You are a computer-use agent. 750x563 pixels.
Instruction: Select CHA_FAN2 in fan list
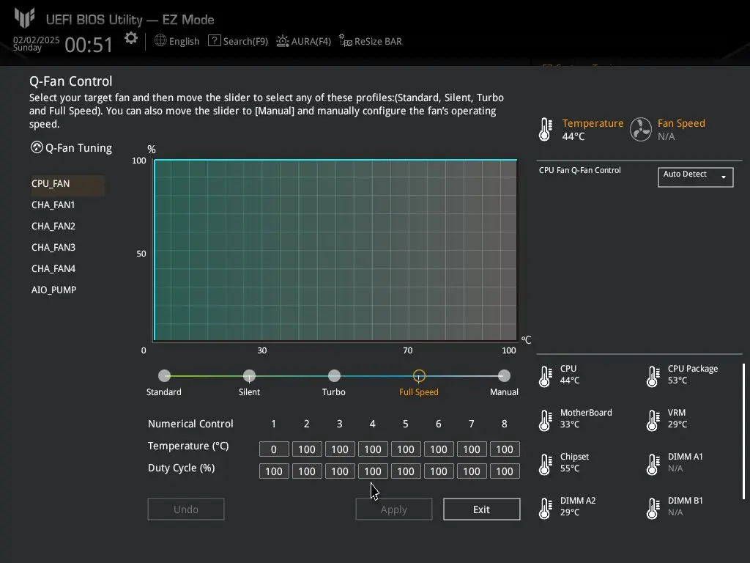53,226
